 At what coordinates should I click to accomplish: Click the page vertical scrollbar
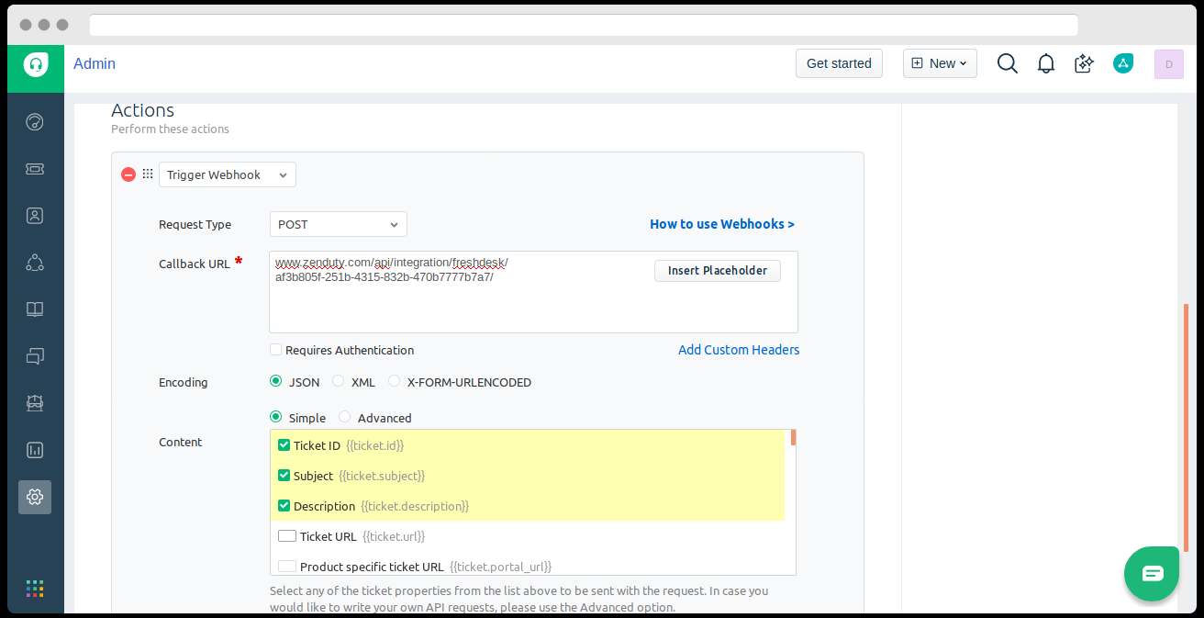click(1186, 427)
